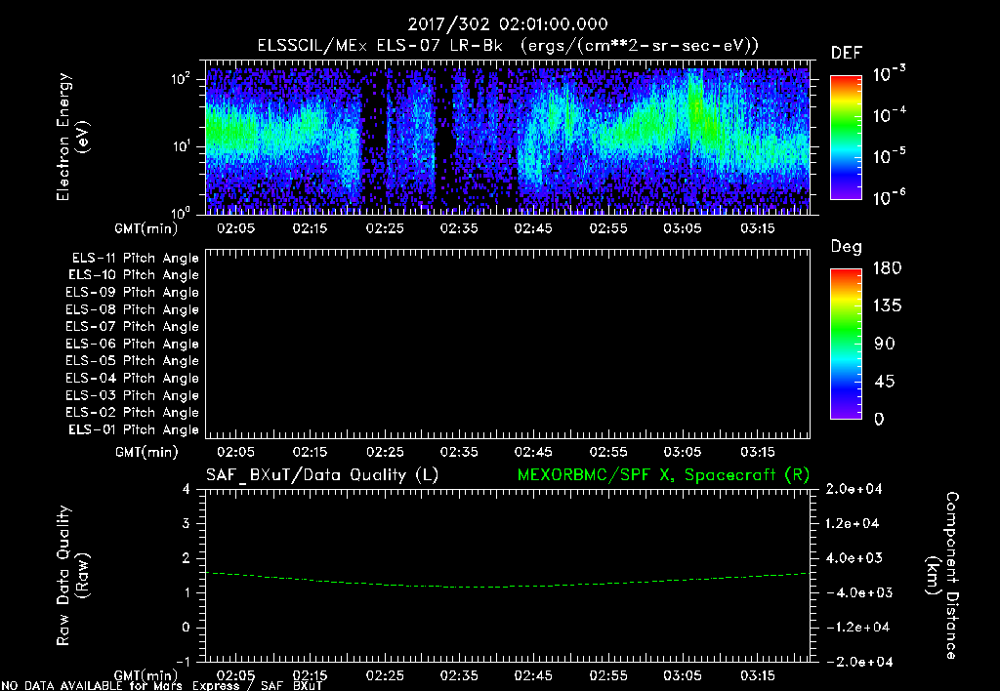Click the 4 value on data quality axis
Image resolution: width=1000 pixels, height=691 pixels.
click(x=187, y=490)
